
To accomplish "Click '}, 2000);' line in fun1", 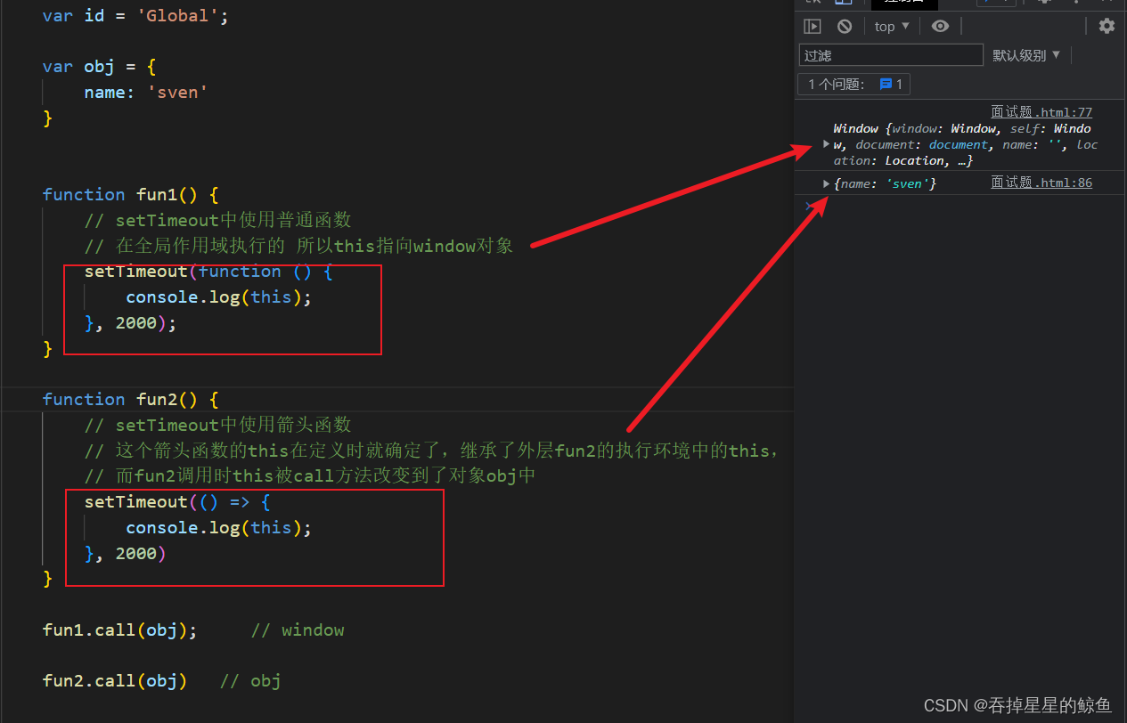I will tap(130, 322).
